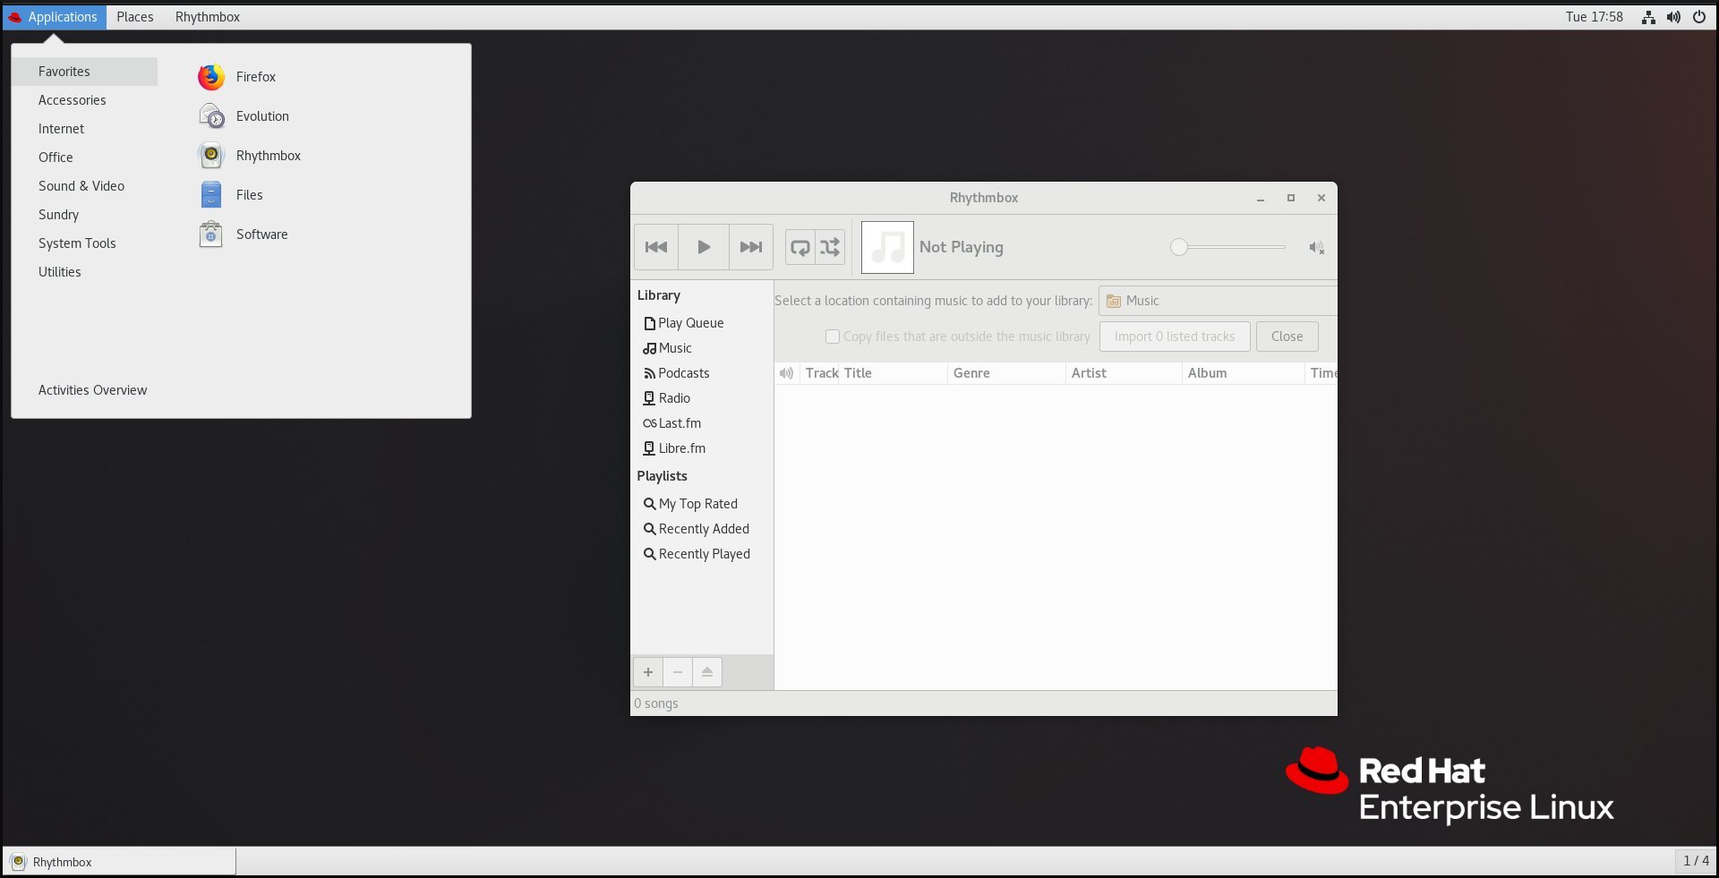Select the Sound & Video category

86,186
